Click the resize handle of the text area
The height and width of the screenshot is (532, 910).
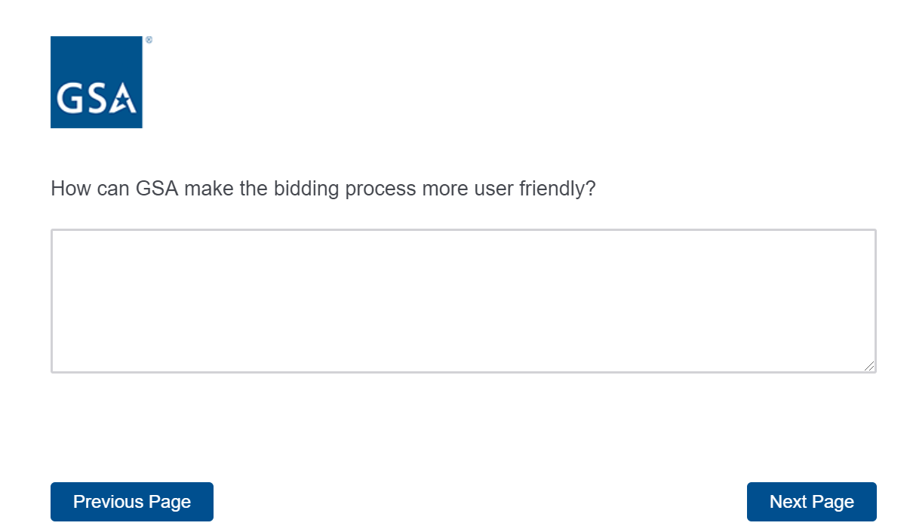870,366
